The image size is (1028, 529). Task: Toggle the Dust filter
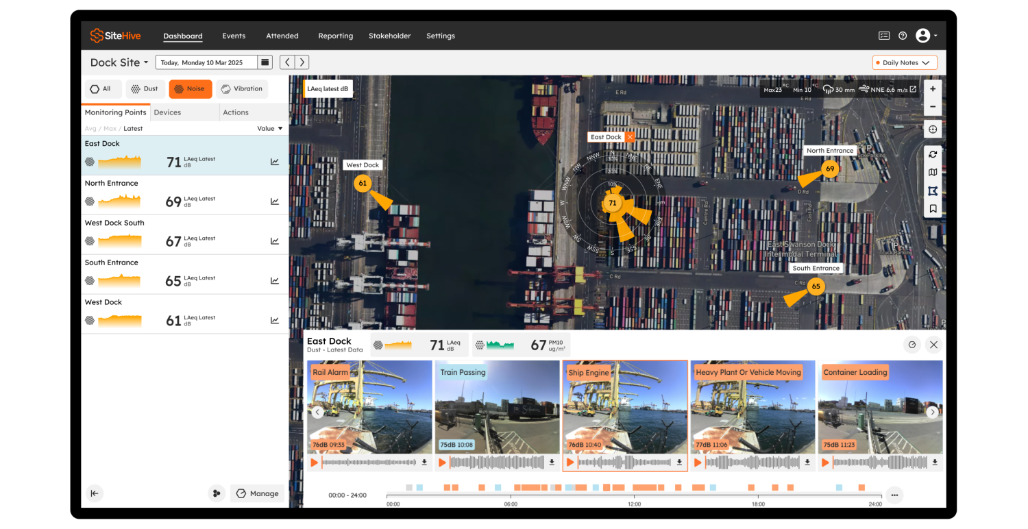(145, 89)
